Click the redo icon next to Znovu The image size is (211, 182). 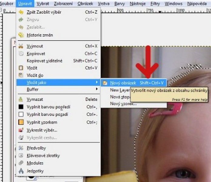tap(21, 20)
